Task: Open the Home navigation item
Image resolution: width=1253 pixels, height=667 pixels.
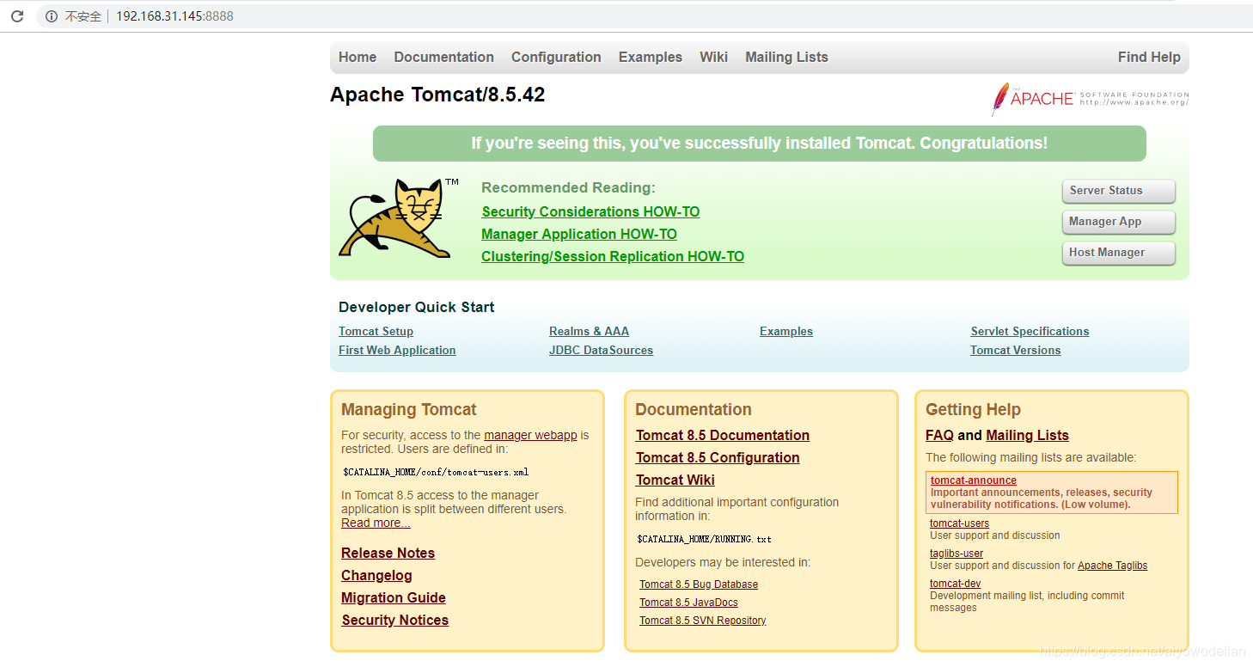Action: coord(358,57)
